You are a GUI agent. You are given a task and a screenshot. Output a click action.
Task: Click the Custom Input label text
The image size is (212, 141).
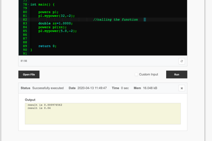coord(148,74)
